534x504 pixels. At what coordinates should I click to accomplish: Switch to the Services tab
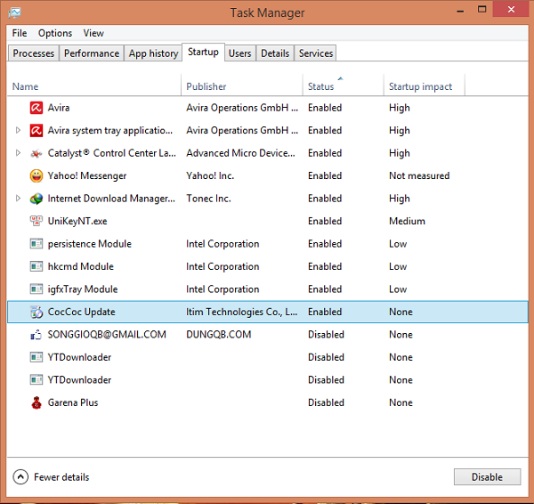(x=316, y=53)
